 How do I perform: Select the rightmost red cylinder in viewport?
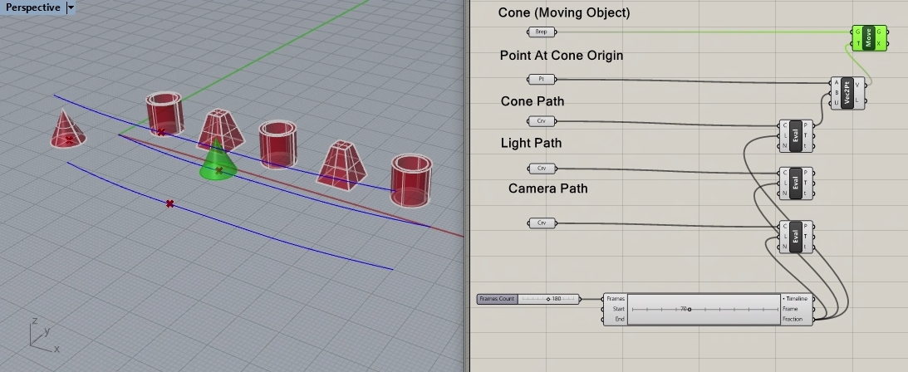pos(411,180)
